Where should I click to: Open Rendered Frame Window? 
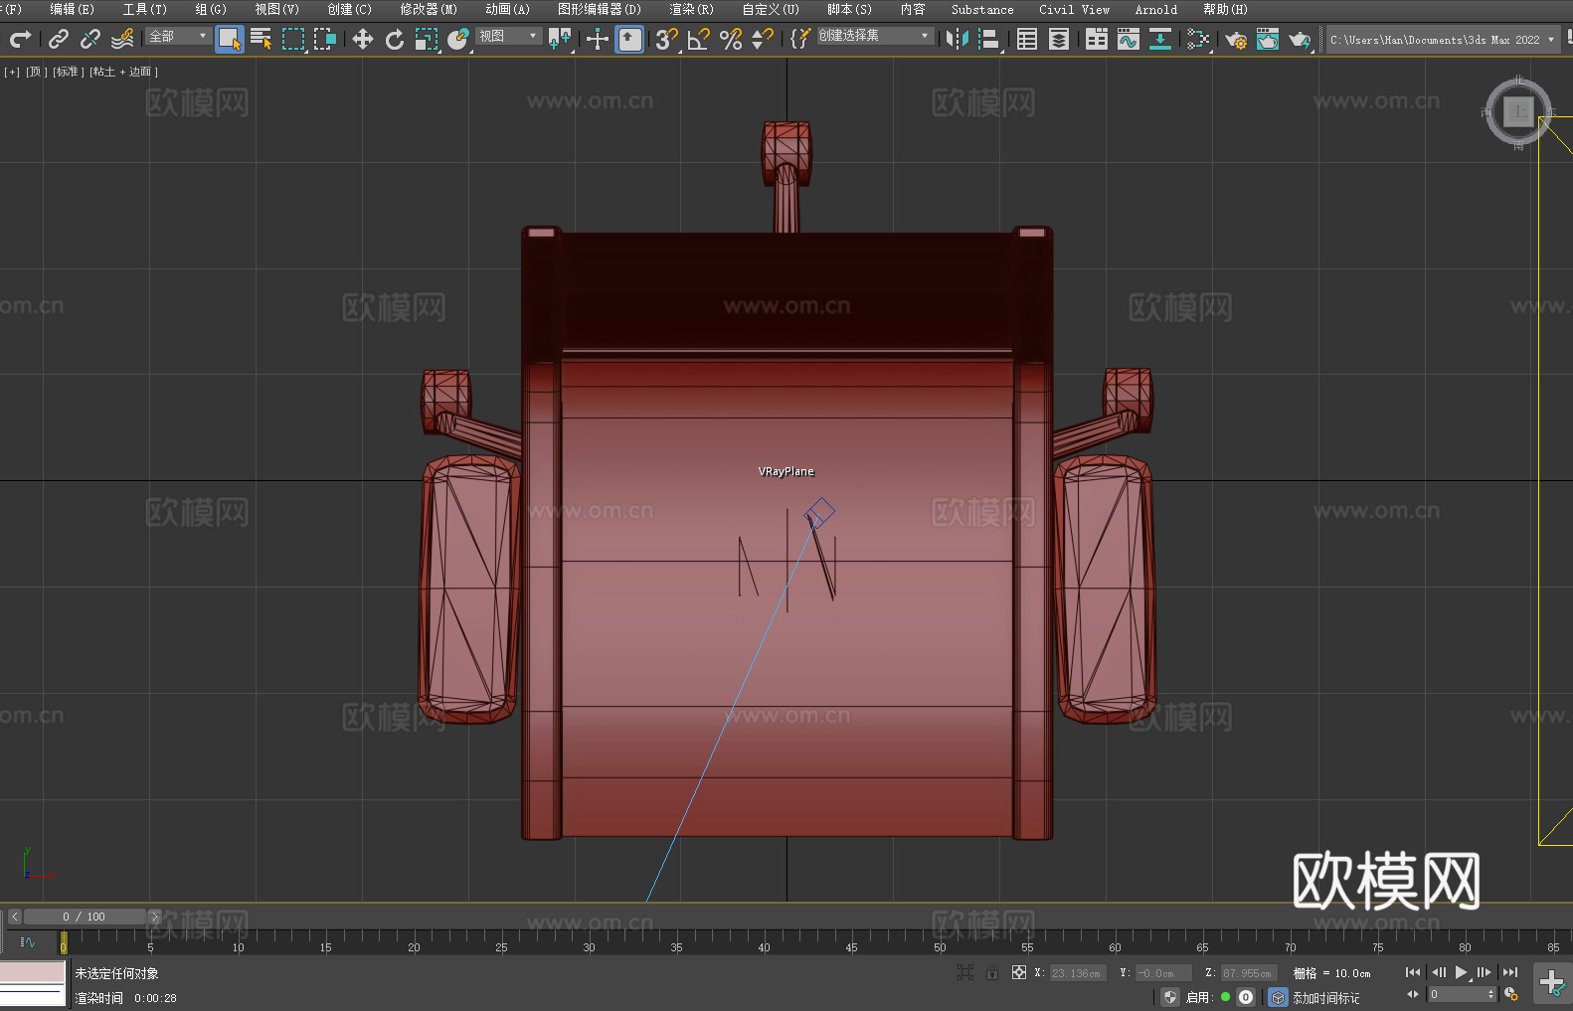(x=1268, y=39)
